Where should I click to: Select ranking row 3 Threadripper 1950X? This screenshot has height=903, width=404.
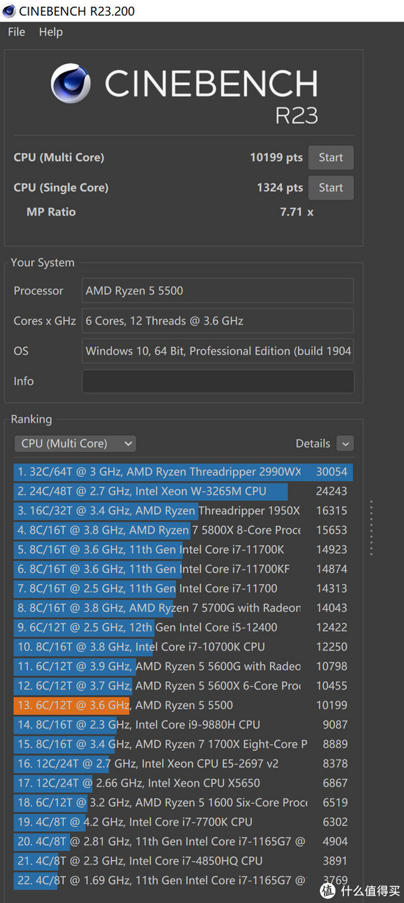click(x=183, y=511)
